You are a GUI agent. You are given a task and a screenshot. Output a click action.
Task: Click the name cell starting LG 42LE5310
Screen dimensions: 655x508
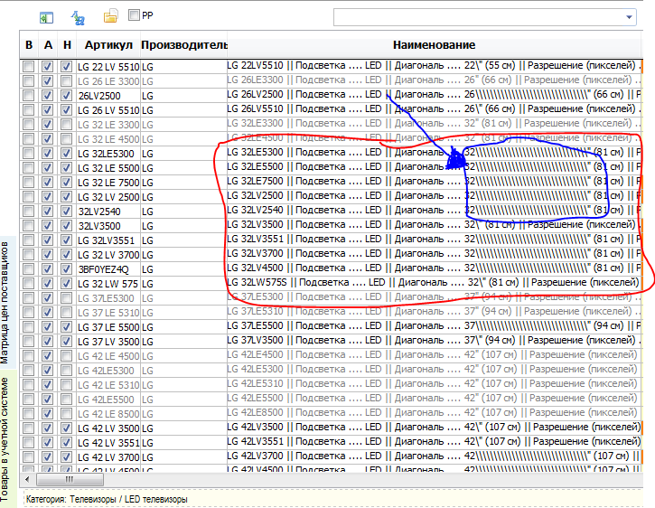434,384
